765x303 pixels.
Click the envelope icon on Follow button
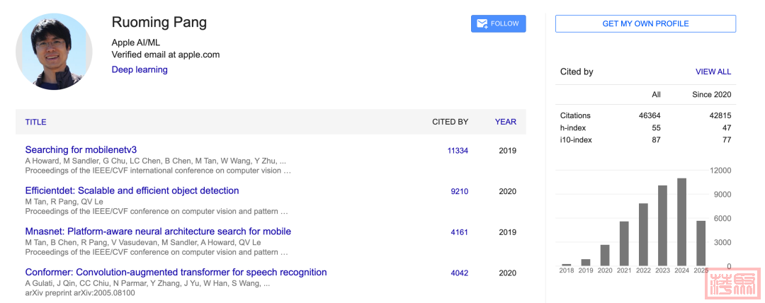[x=482, y=23]
